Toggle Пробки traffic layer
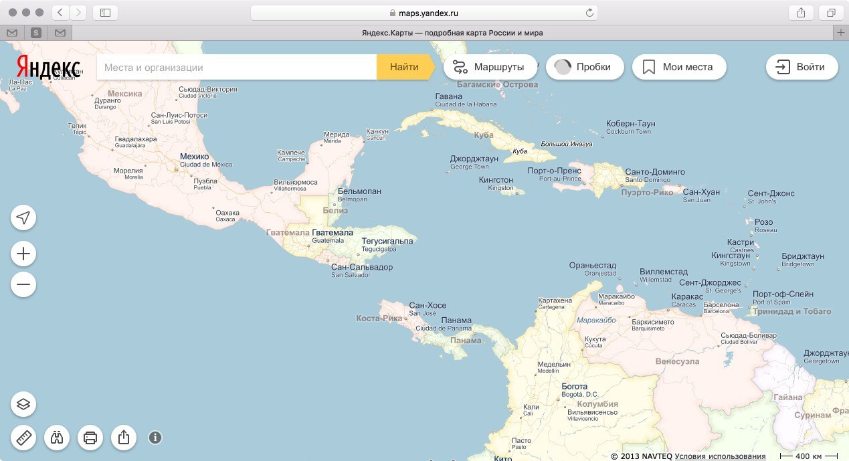Viewport: 849px width, 461px height. [585, 67]
